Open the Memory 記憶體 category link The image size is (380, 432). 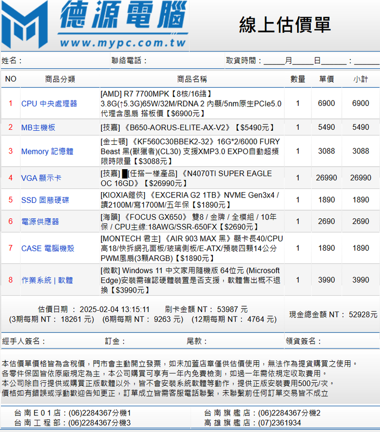[47, 151]
